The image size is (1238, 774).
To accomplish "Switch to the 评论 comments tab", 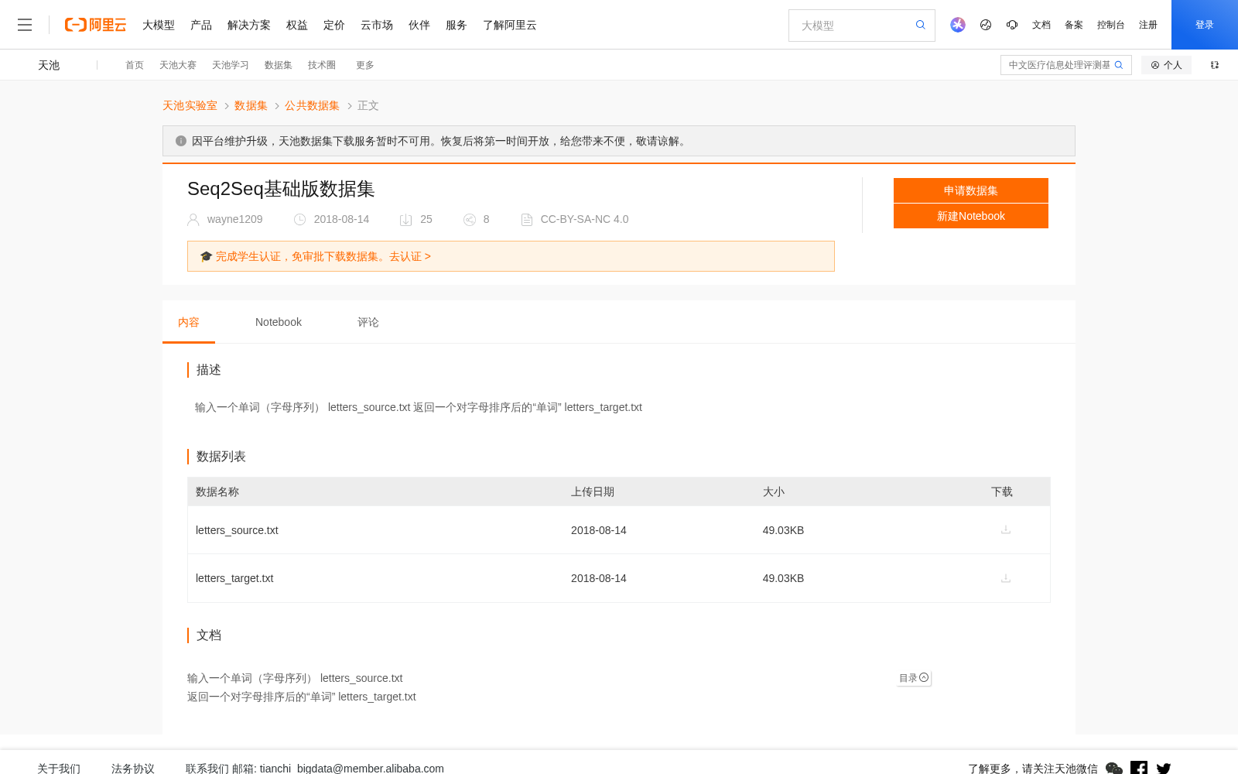I will 368,322.
